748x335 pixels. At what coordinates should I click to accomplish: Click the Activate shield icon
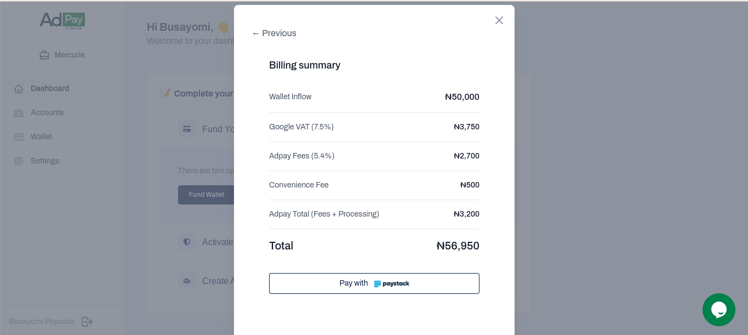point(187,242)
